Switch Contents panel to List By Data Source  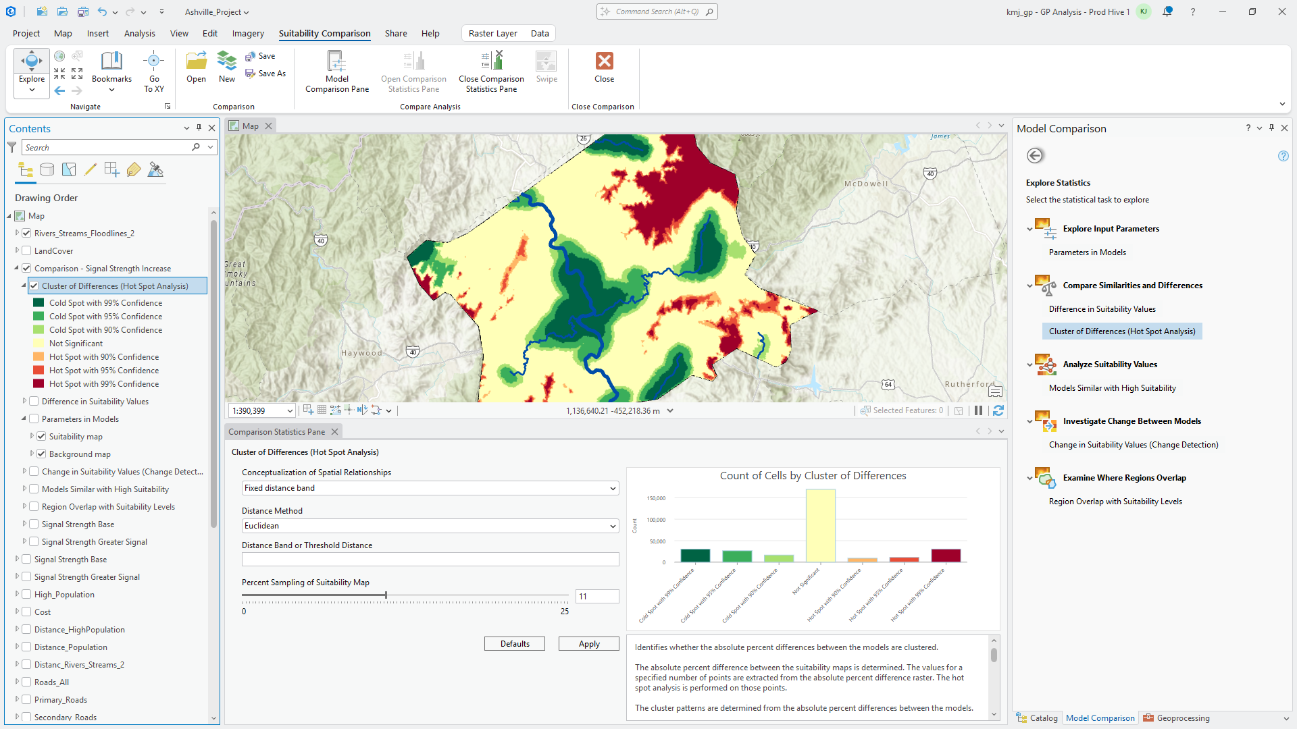[x=47, y=169]
